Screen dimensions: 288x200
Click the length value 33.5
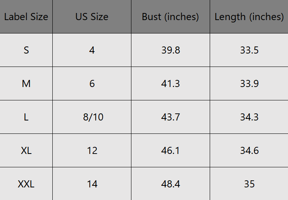click(x=249, y=50)
